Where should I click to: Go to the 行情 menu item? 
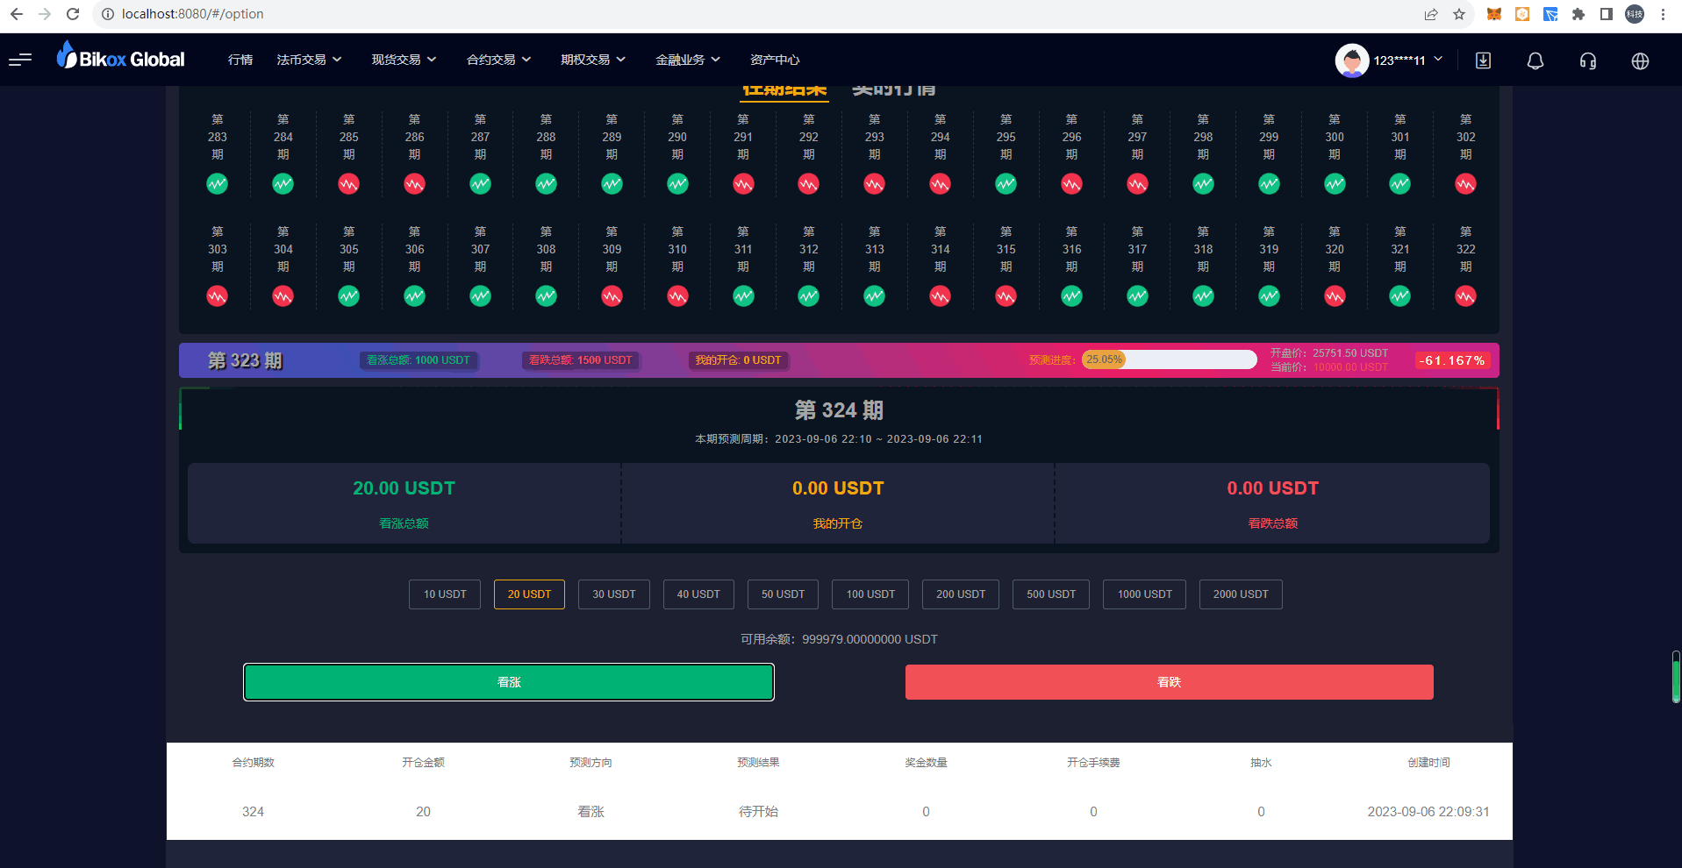(x=240, y=60)
